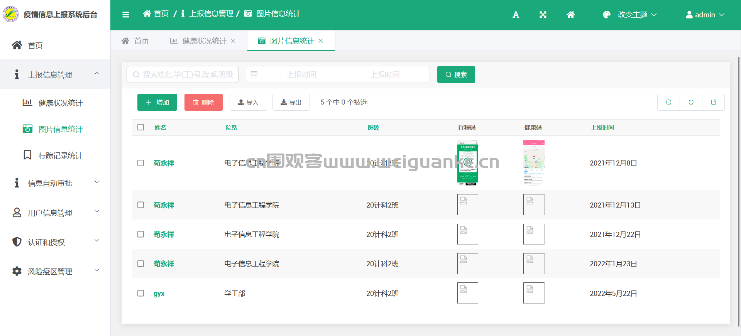Click the red 删除 delete button
741x336 pixels.
pyautogui.click(x=203, y=102)
